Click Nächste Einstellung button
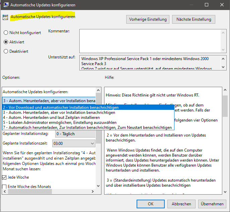 click(x=194, y=19)
